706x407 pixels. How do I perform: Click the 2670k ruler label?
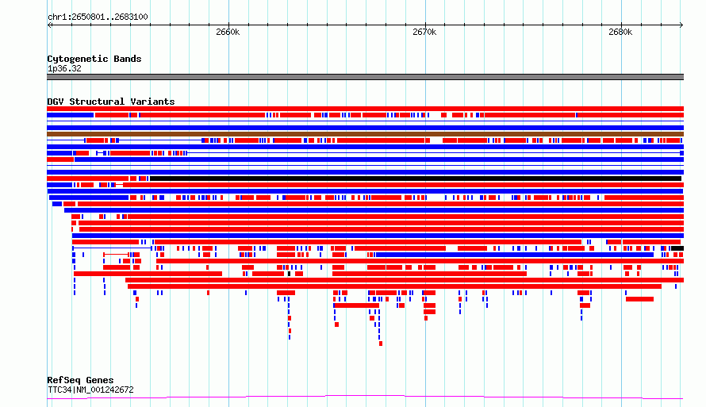424,32
